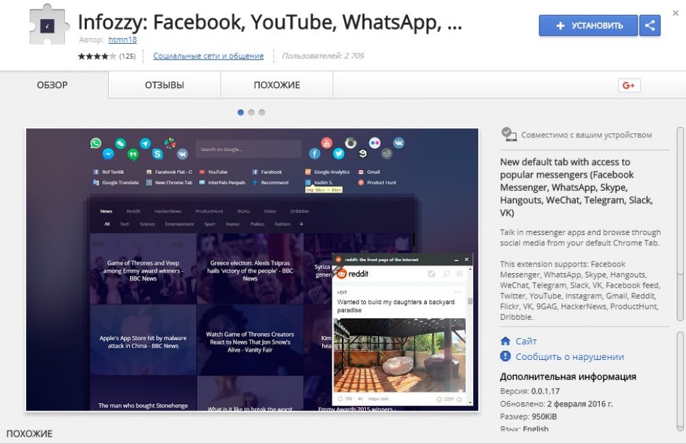686x444 pixels.
Task: Select the HackerNews tab in the preview
Action: pyautogui.click(x=168, y=211)
